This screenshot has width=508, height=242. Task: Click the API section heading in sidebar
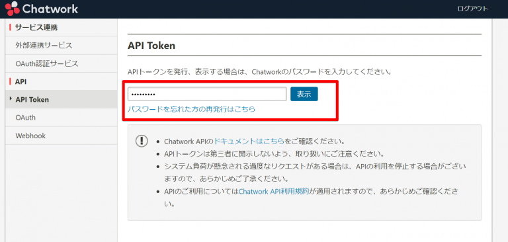click(21, 81)
